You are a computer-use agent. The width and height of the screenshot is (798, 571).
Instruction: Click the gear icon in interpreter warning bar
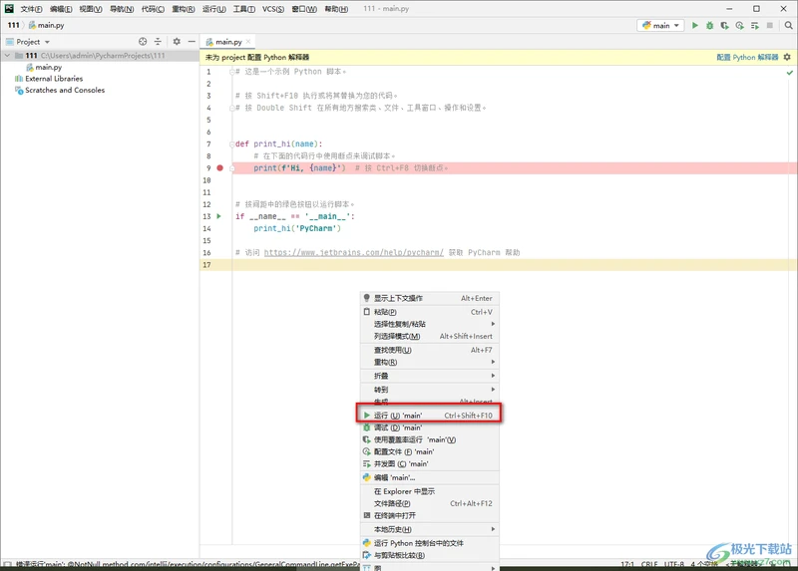pos(787,57)
